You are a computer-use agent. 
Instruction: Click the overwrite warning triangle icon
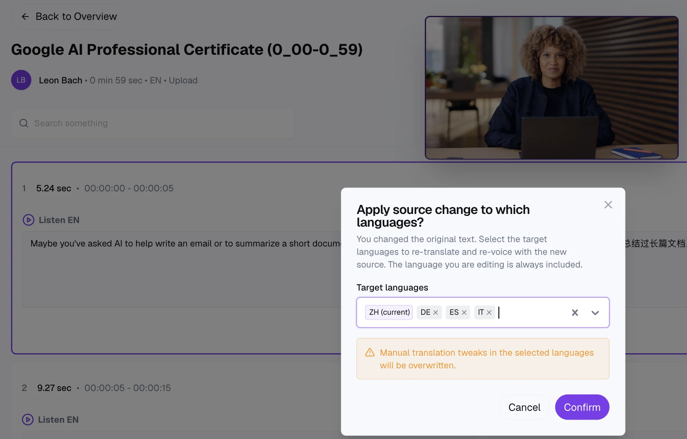coord(370,352)
